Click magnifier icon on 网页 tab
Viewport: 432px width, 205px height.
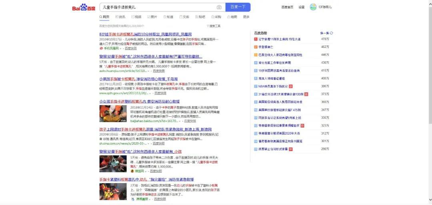click(101, 17)
